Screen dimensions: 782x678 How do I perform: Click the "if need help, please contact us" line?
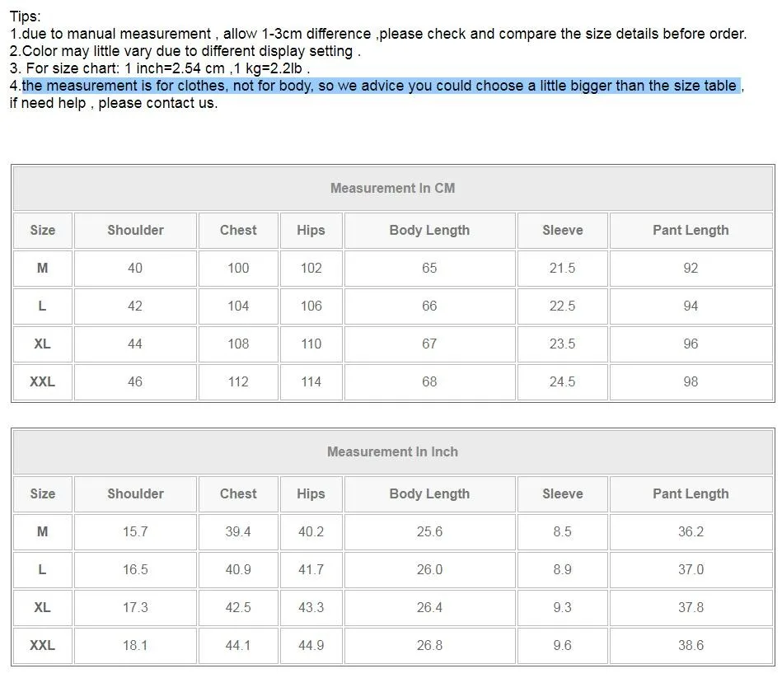pos(114,103)
